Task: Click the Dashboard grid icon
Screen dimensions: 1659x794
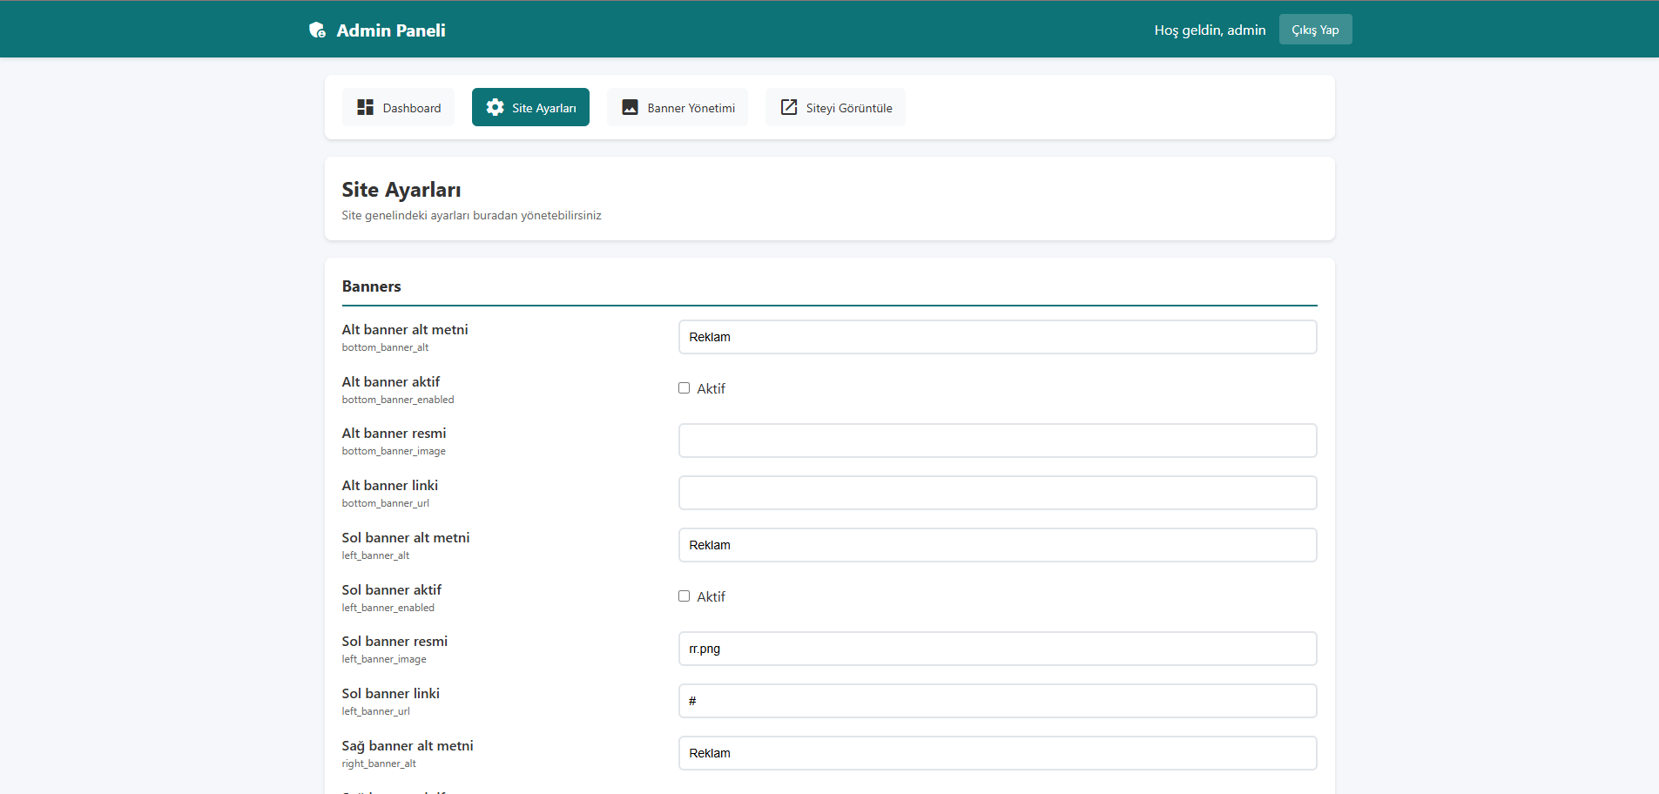Action: coord(365,107)
